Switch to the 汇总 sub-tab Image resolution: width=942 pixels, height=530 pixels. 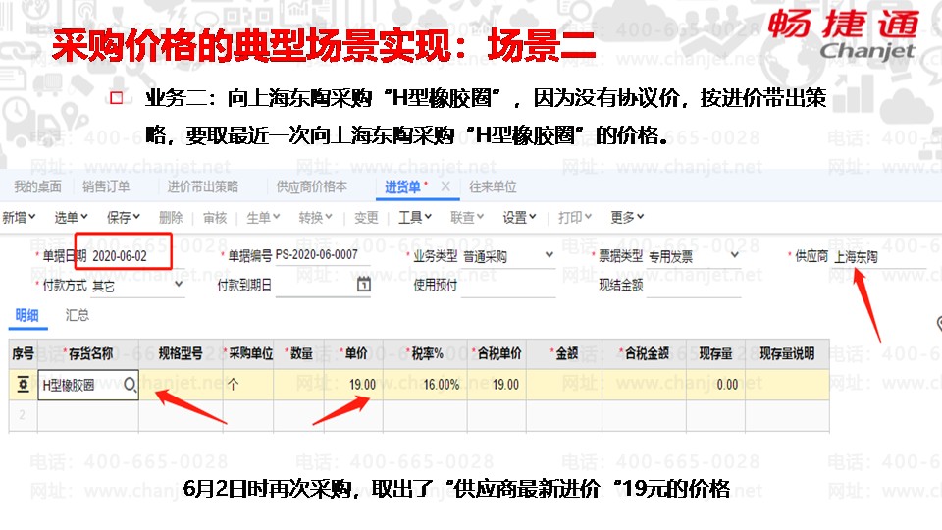77,315
